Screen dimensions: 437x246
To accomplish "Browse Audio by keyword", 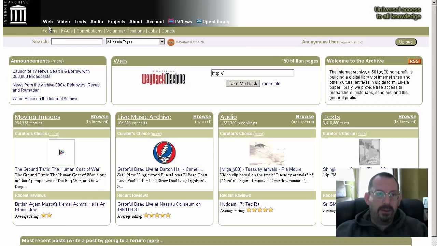I will click(305, 117).
